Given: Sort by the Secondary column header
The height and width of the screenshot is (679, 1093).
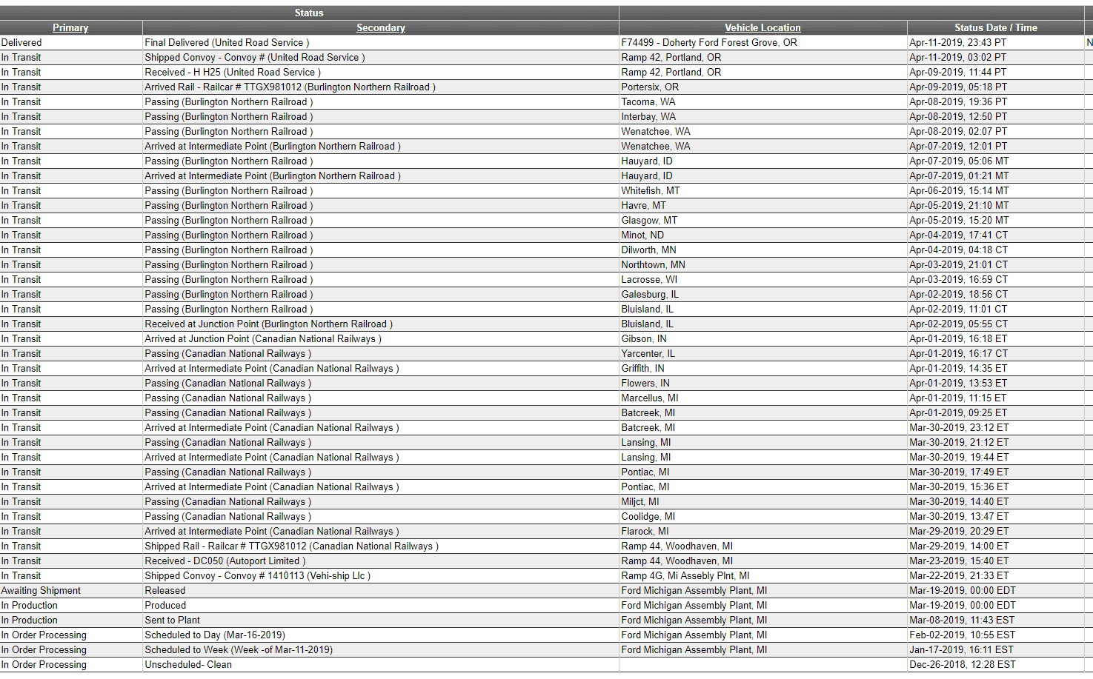Looking at the screenshot, I should pyautogui.click(x=381, y=27).
